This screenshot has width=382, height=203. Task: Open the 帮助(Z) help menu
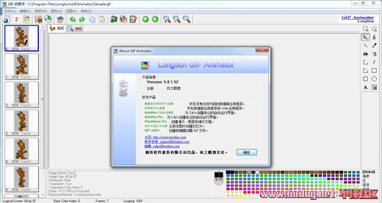coord(86,11)
